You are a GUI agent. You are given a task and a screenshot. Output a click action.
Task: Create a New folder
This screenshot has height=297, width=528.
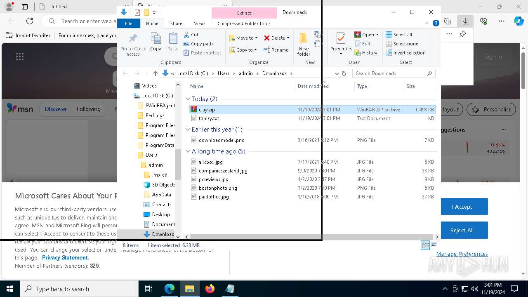coord(304,45)
